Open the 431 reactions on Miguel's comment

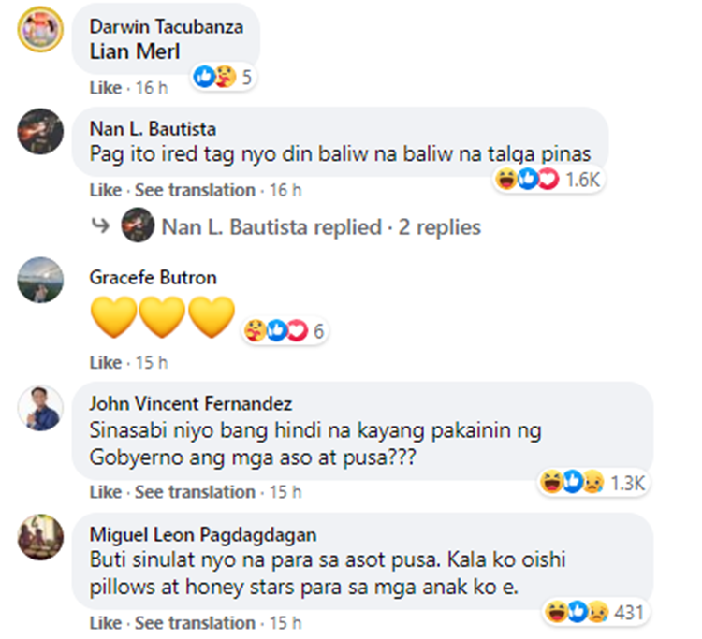click(595, 612)
